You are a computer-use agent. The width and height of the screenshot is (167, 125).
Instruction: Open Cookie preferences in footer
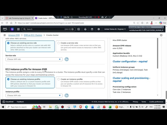(156, 102)
